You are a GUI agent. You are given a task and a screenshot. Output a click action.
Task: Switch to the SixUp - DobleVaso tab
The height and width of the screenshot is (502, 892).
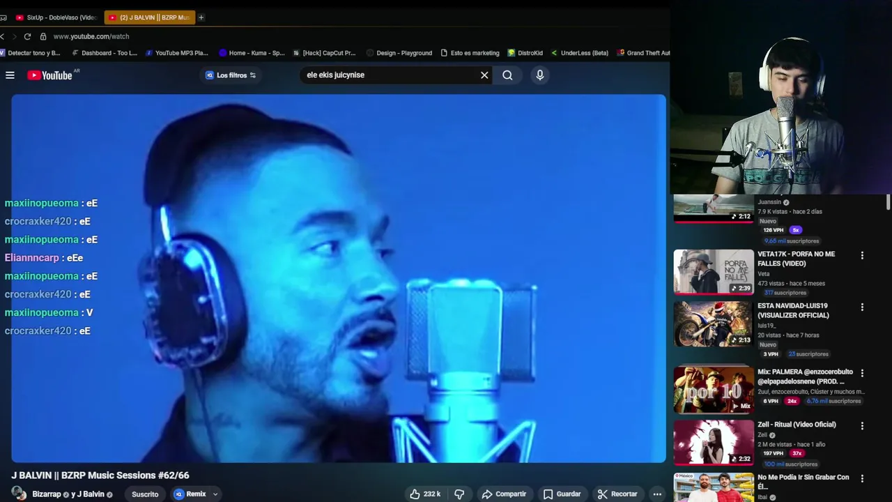click(56, 17)
